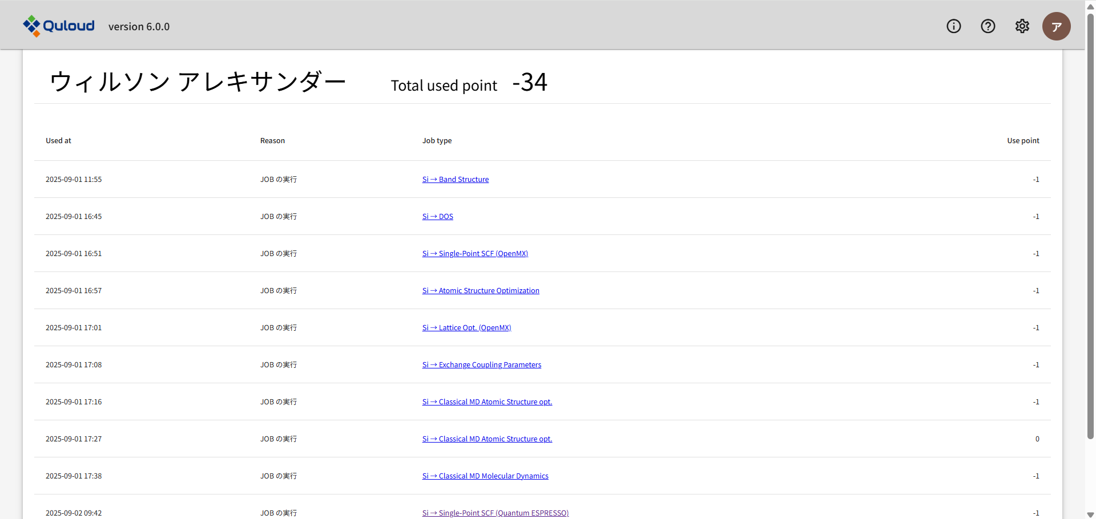Open Si Atomic Structure Optimization link
The image size is (1096, 519).
[481, 291]
